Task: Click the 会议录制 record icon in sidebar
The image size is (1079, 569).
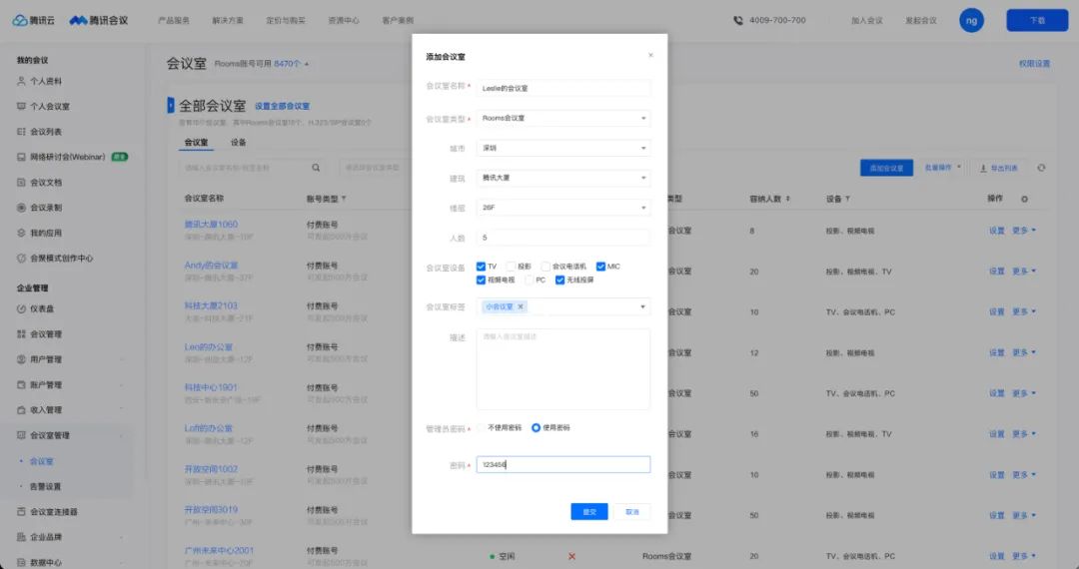Action: [x=21, y=208]
